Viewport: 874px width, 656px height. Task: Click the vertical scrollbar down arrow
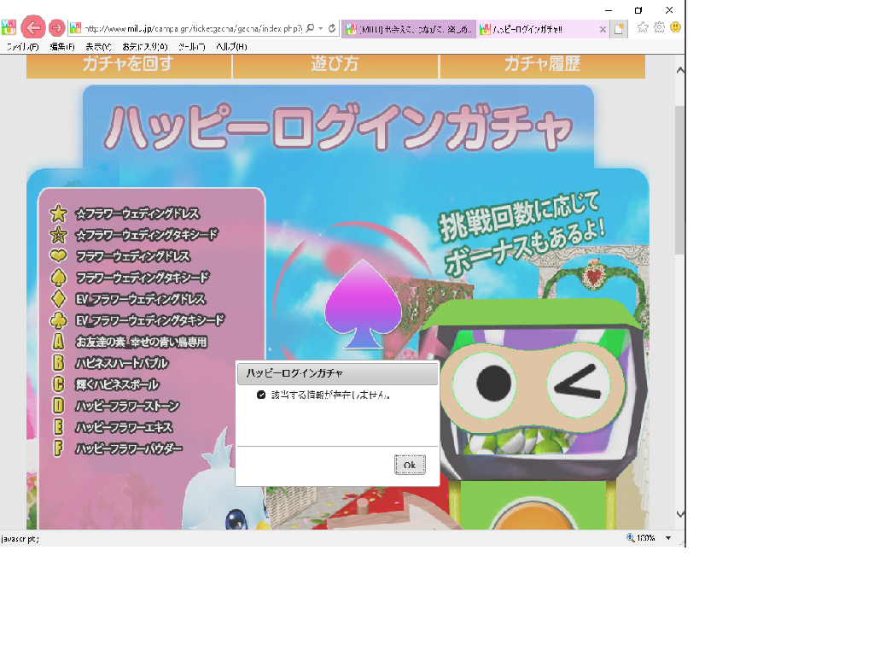click(x=679, y=514)
